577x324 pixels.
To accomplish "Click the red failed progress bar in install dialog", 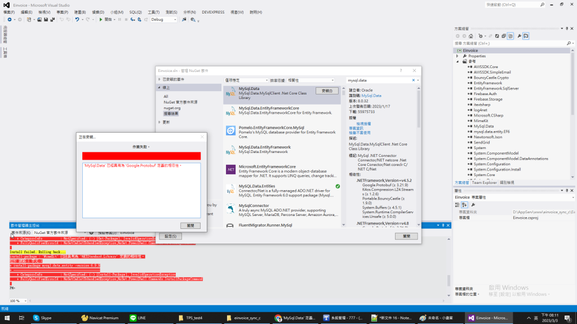I will click(141, 156).
